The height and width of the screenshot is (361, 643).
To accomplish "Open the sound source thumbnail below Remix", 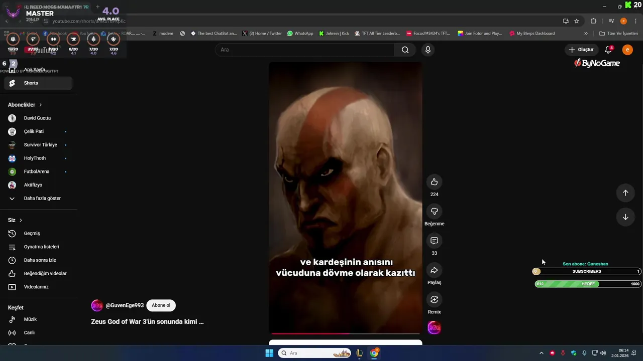I will point(434,328).
